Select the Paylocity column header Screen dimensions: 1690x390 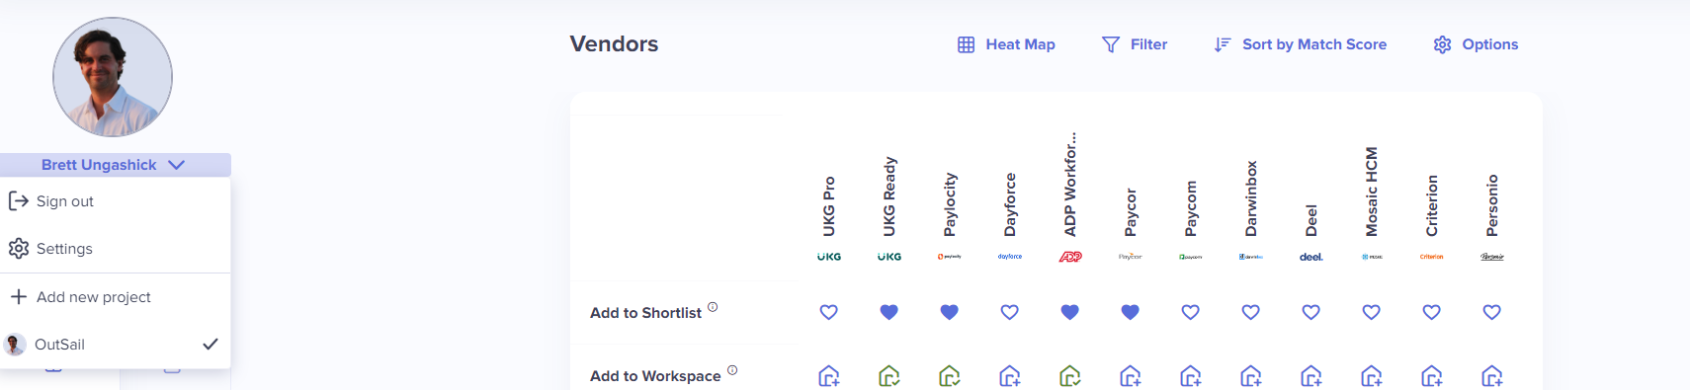point(950,204)
